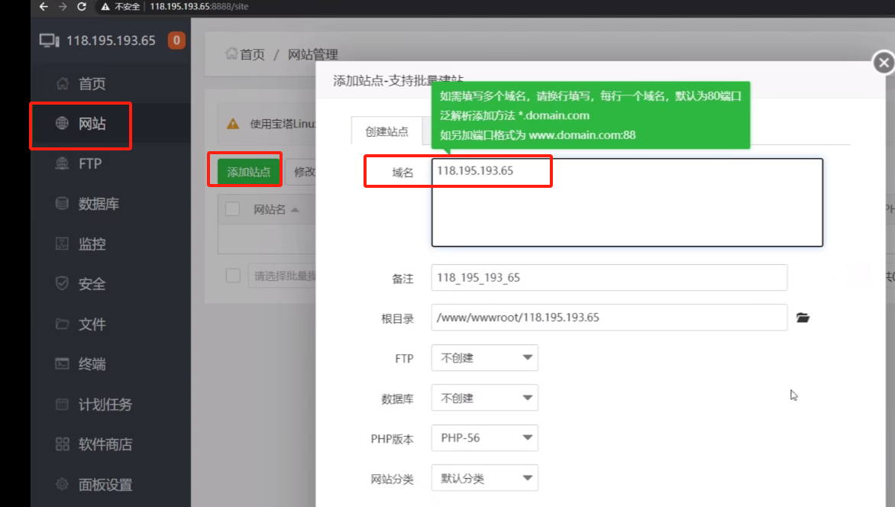Click the 网站管理 breadcrumb text
The width and height of the screenshot is (895, 507).
coord(313,54)
